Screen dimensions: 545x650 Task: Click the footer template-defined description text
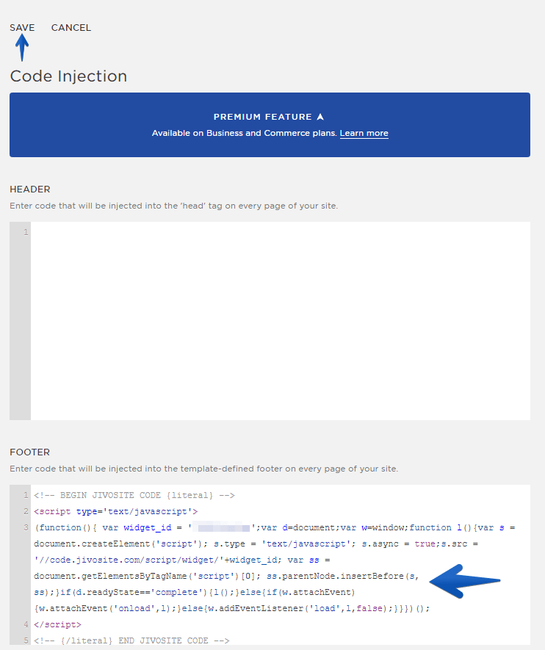204,469
